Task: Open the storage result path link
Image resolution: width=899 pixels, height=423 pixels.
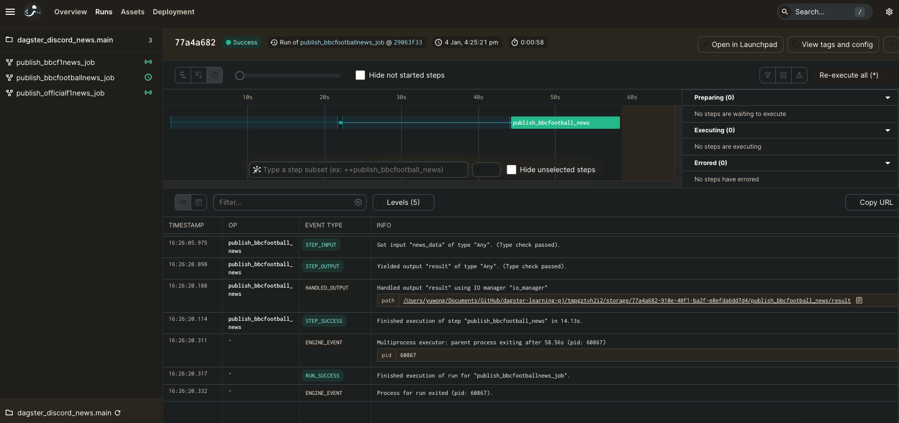Action: tap(627, 300)
